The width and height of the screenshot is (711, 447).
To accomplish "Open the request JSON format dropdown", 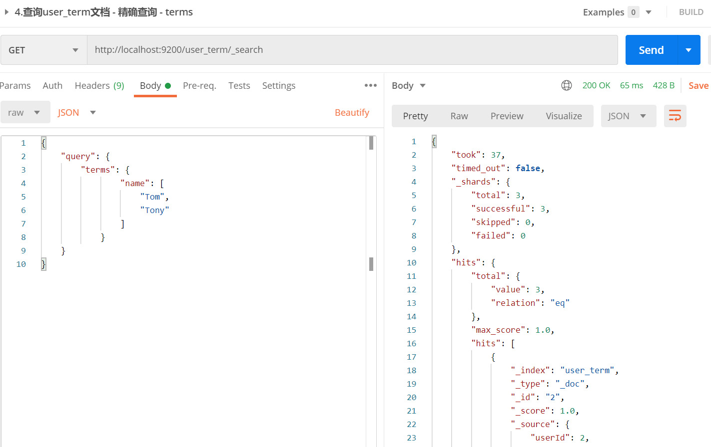I will click(x=76, y=112).
